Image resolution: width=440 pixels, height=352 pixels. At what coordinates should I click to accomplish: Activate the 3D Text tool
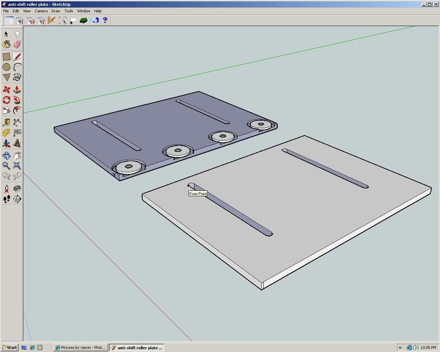coord(17,143)
